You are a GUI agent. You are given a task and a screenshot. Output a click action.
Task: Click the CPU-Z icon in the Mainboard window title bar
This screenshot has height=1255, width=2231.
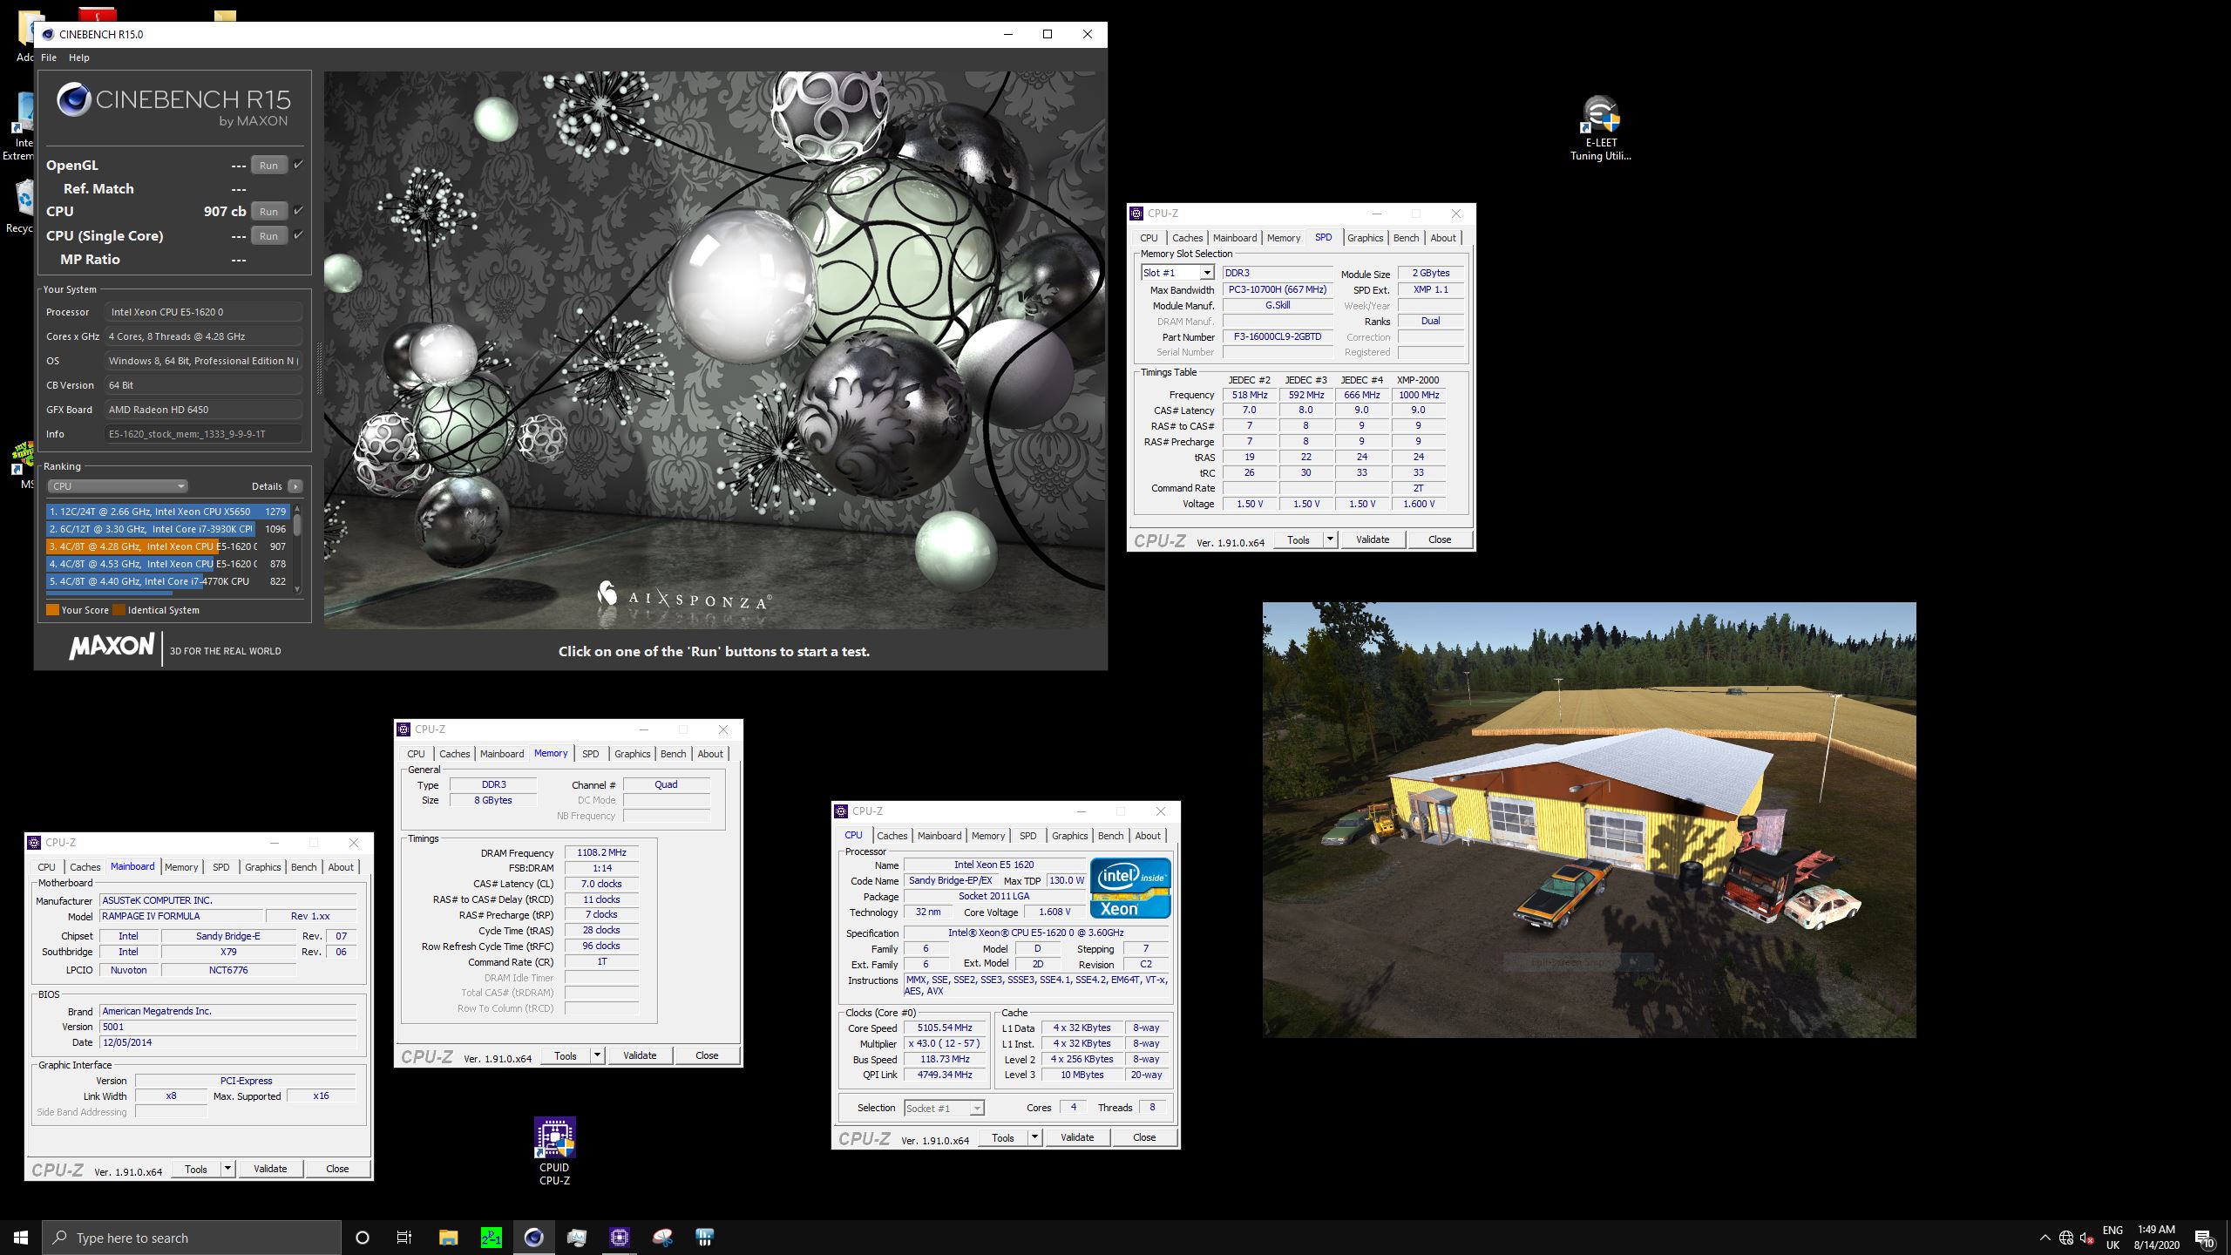point(34,842)
